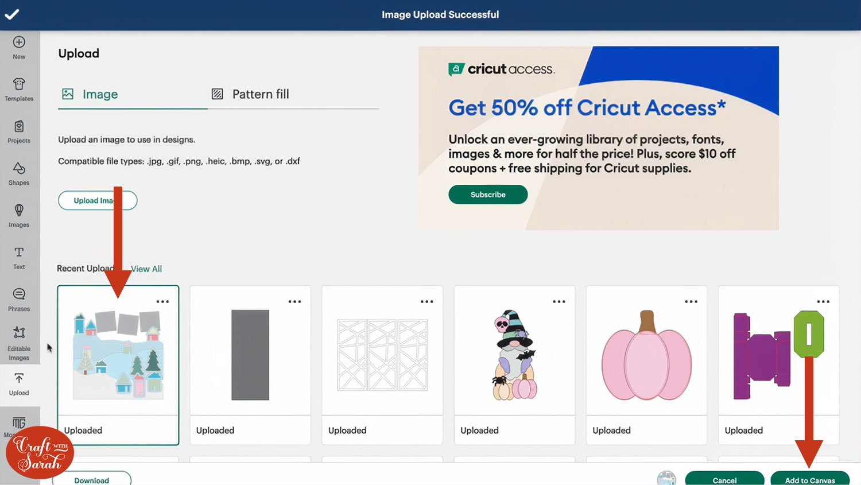Click the Upload sidebar icon
This screenshot has height=485, width=861.
click(19, 379)
